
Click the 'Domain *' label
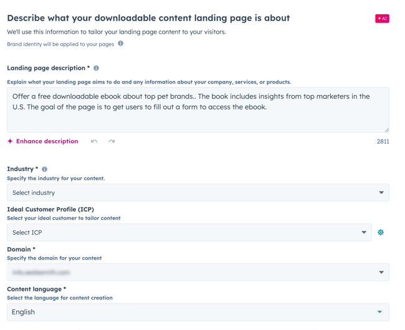point(21,249)
